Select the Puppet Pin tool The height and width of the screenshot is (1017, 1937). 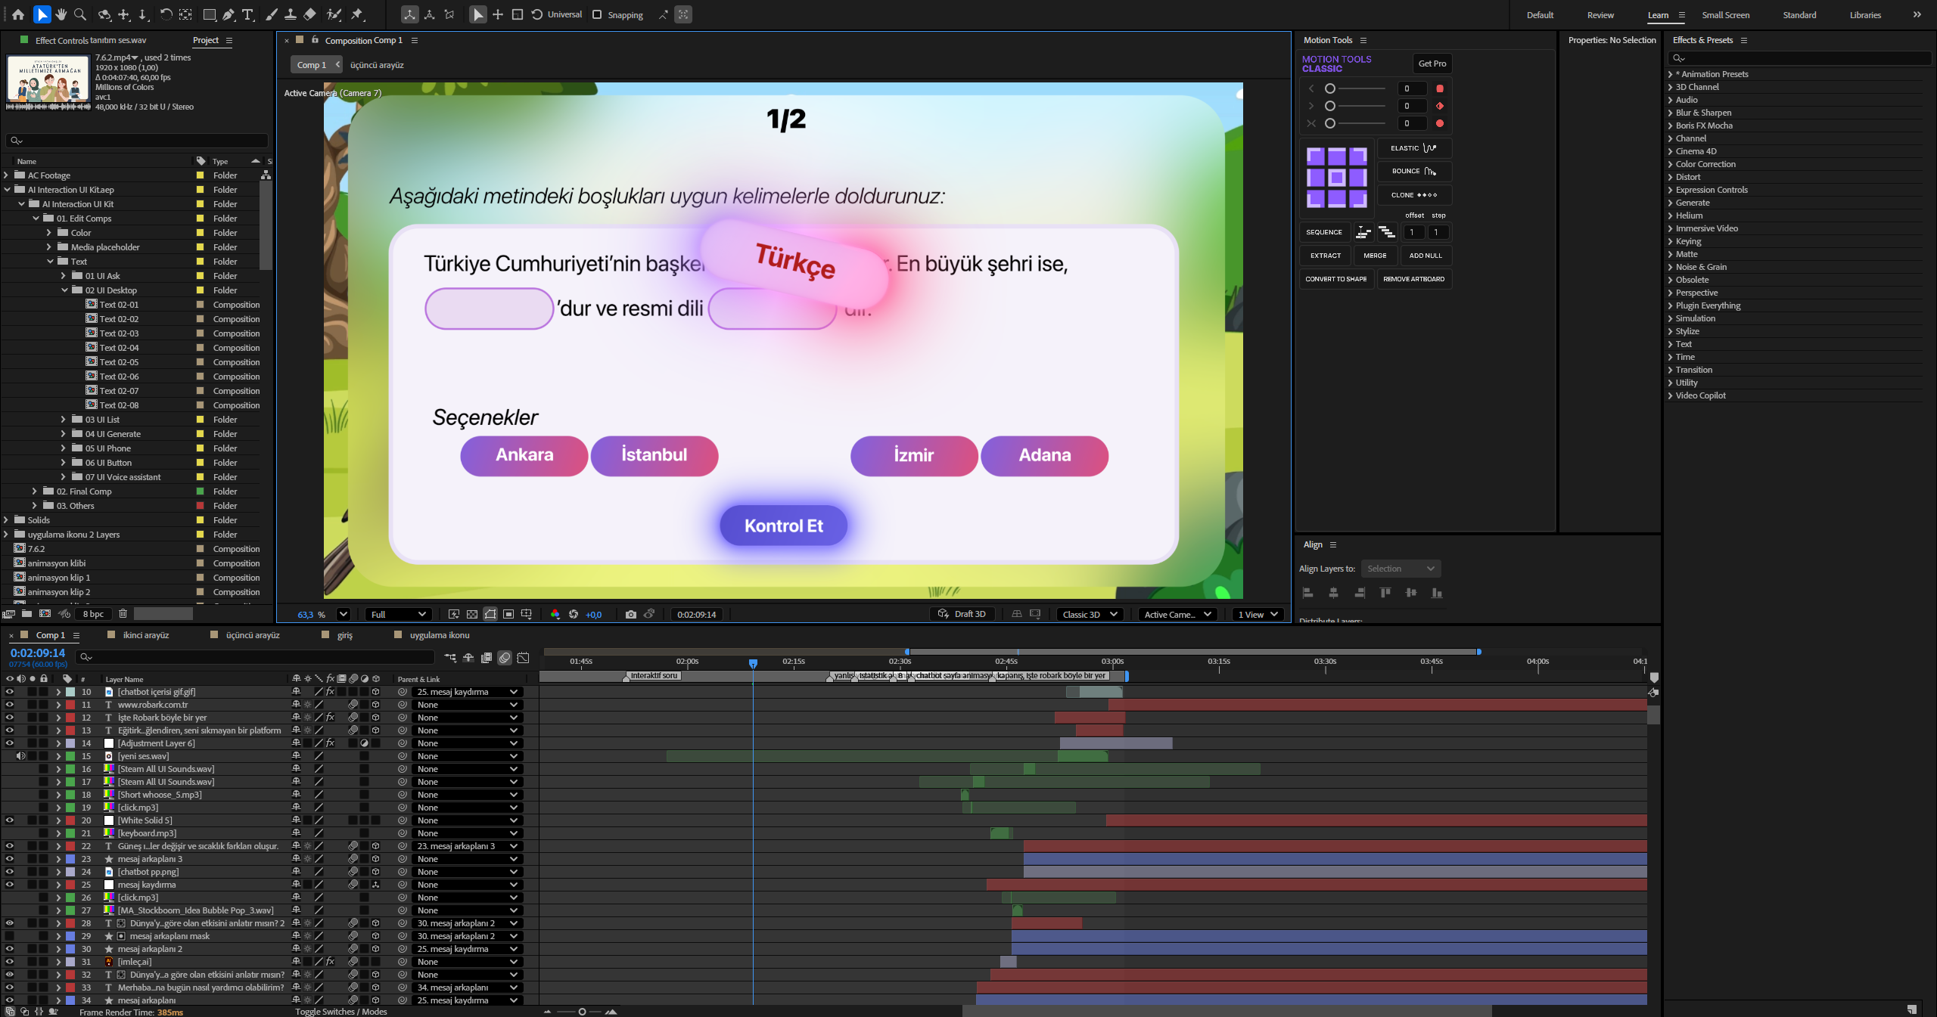coord(357,14)
